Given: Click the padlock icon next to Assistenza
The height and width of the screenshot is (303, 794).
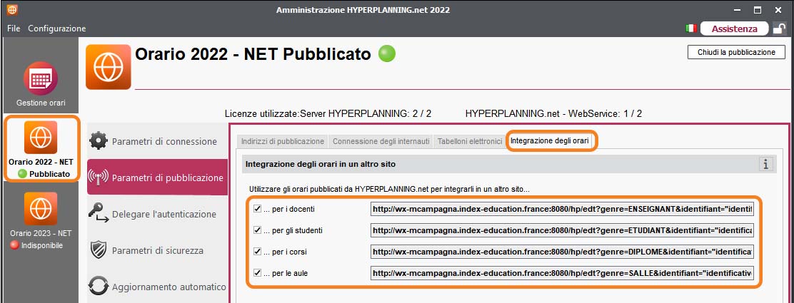Looking at the screenshot, I should pos(779,29).
